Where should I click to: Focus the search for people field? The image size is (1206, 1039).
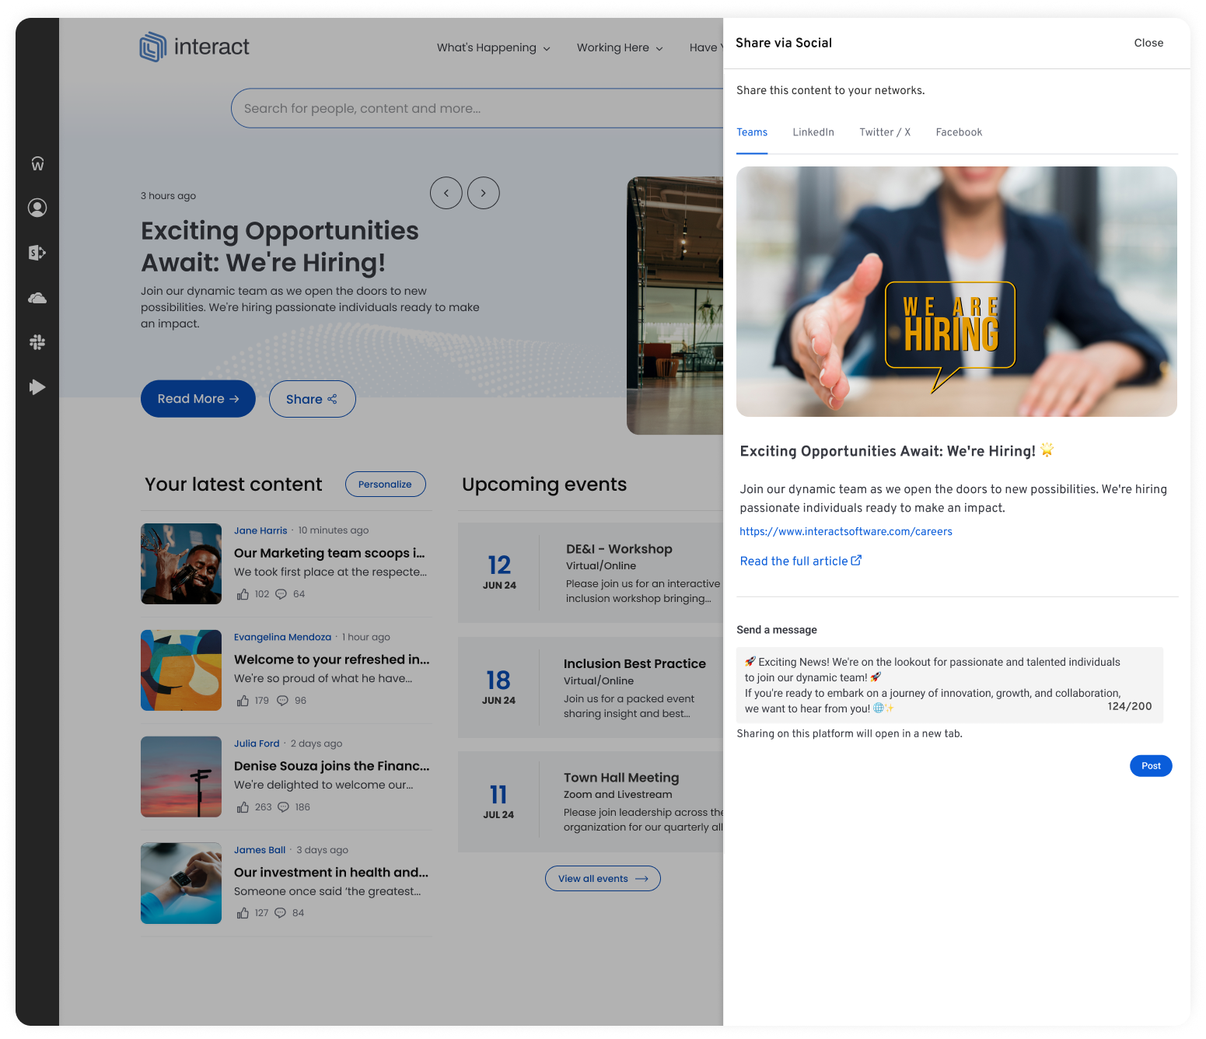(x=474, y=108)
